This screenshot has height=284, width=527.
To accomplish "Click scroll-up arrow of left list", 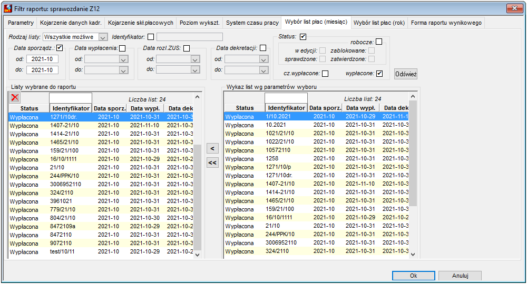I will click(197, 97).
